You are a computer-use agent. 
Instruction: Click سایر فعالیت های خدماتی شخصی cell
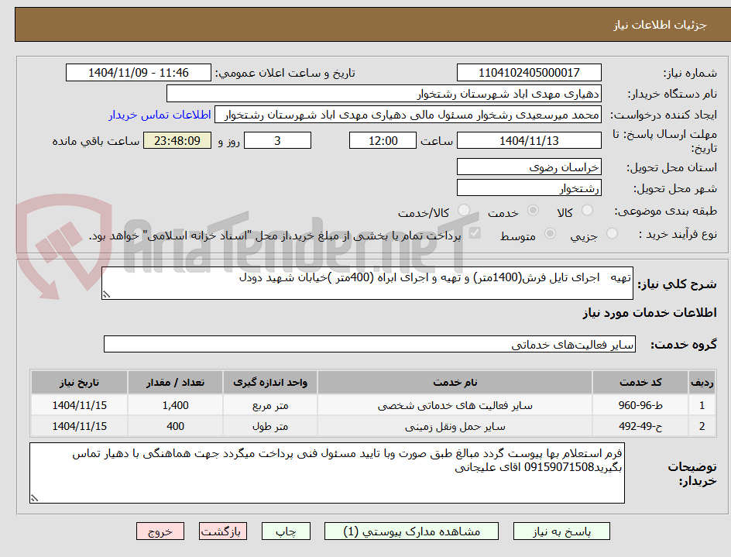[455, 405]
